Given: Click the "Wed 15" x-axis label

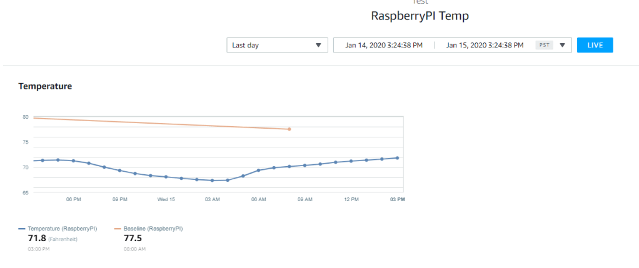Looking at the screenshot, I should (x=166, y=199).
